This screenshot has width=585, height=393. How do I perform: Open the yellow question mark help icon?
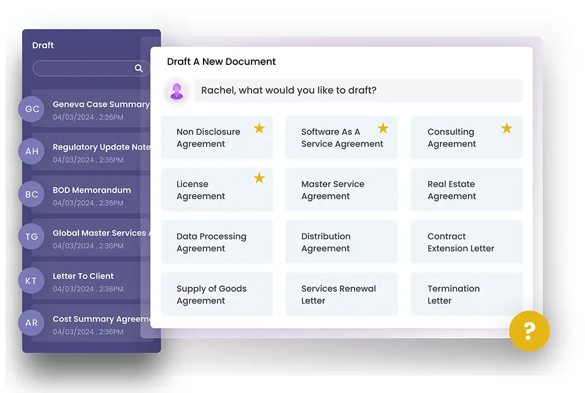529,331
